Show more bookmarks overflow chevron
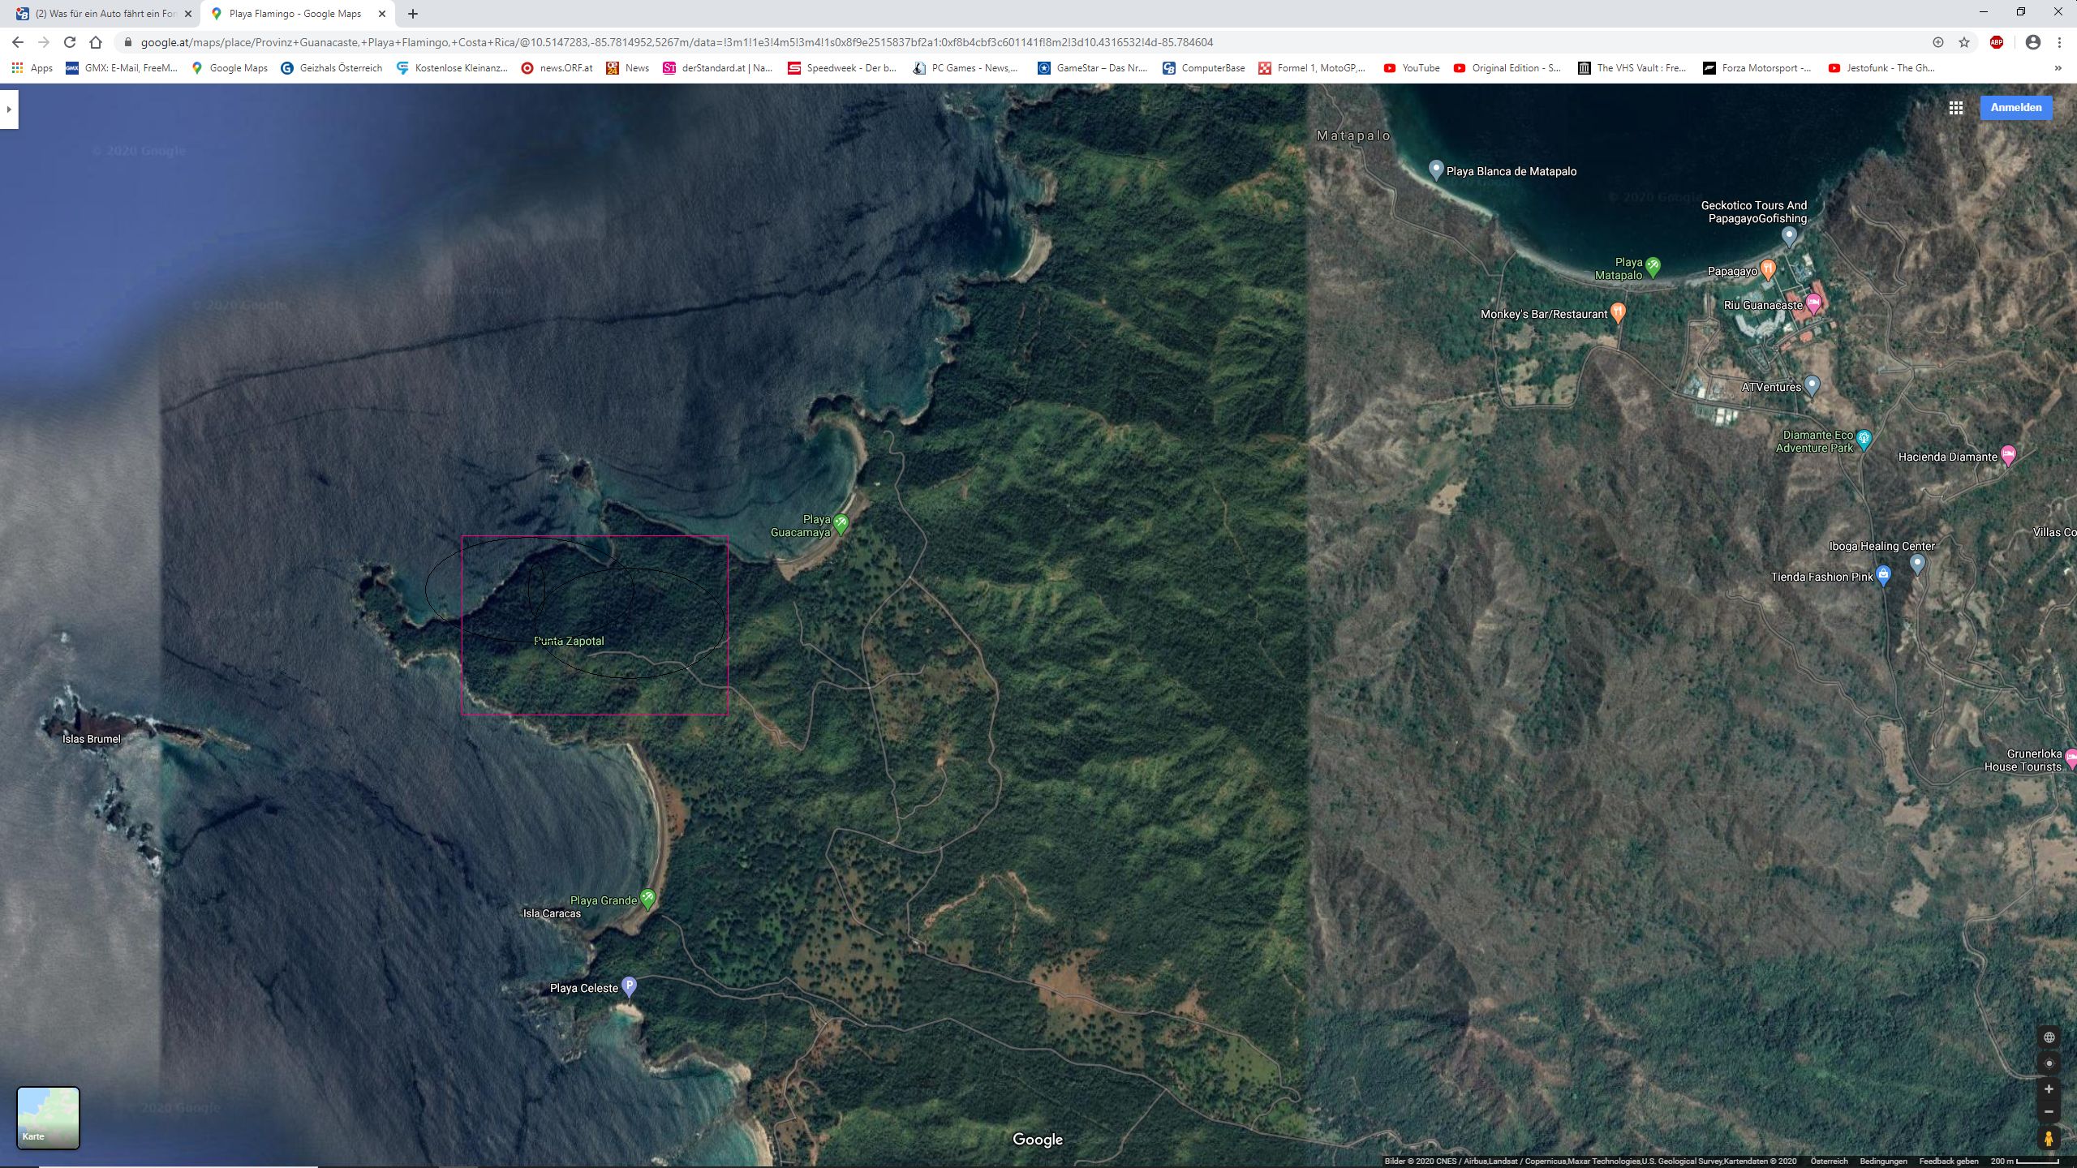Viewport: 2077px width, 1168px height. [x=2058, y=68]
